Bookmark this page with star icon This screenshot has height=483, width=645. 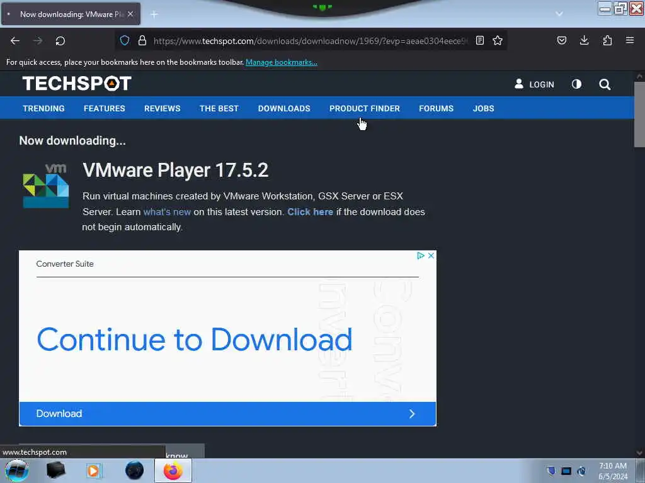498,40
